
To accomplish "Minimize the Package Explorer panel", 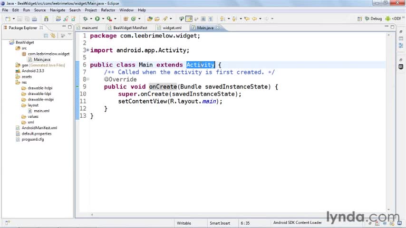I will pyautogui.click(x=64, y=27).
